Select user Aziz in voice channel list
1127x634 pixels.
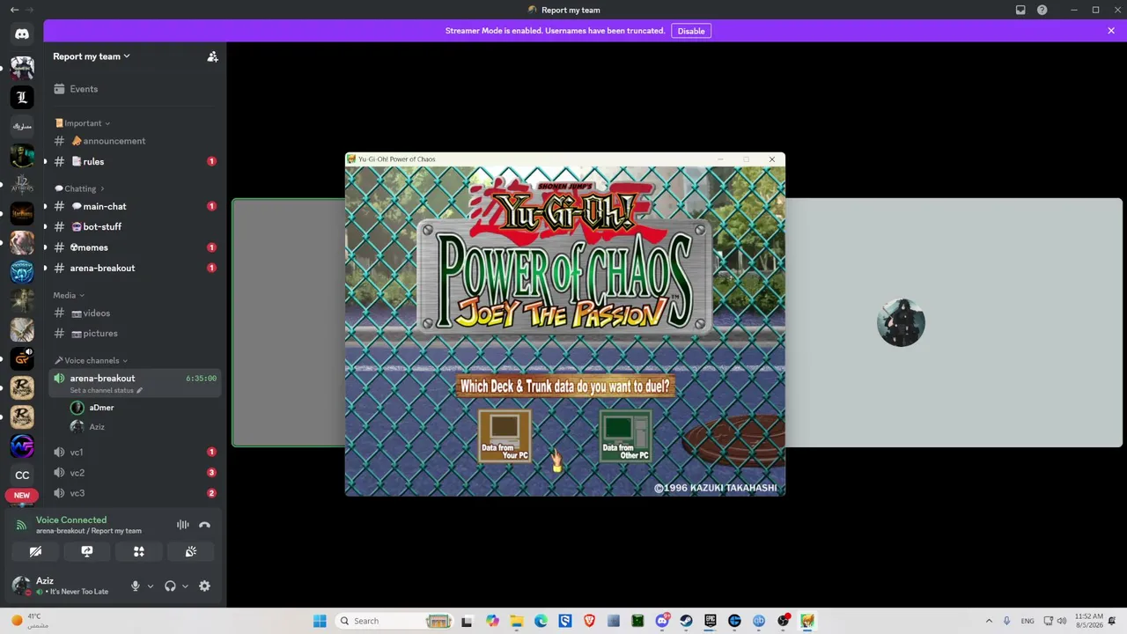143,427
